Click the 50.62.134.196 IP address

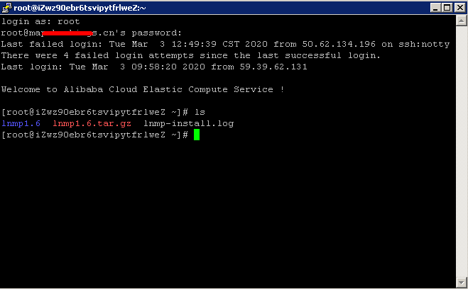coord(339,44)
